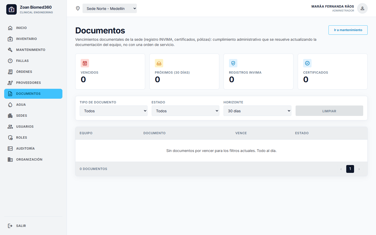Click the 'Sin documentos por vencer' message
Screen dimensions: 376x235
221,151
